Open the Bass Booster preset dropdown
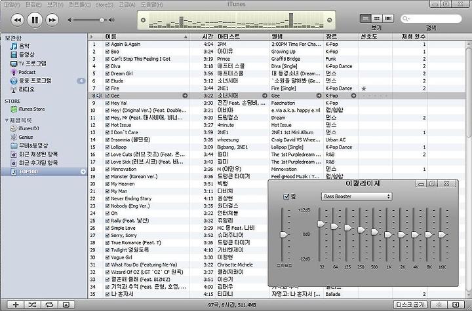472x311 pixels. coord(357,196)
